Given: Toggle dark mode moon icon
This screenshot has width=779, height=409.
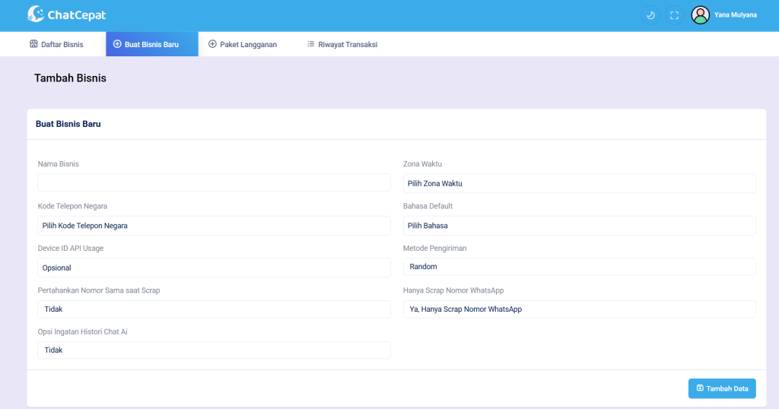Looking at the screenshot, I should point(650,15).
